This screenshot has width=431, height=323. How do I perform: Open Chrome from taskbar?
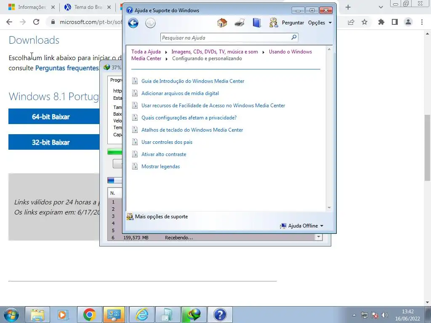(89, 315)
